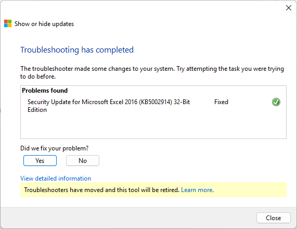The height and width of the screenshot is (229, 297).
Task: Select the KB5002914 update number text
Action: [x=156, y=102]
